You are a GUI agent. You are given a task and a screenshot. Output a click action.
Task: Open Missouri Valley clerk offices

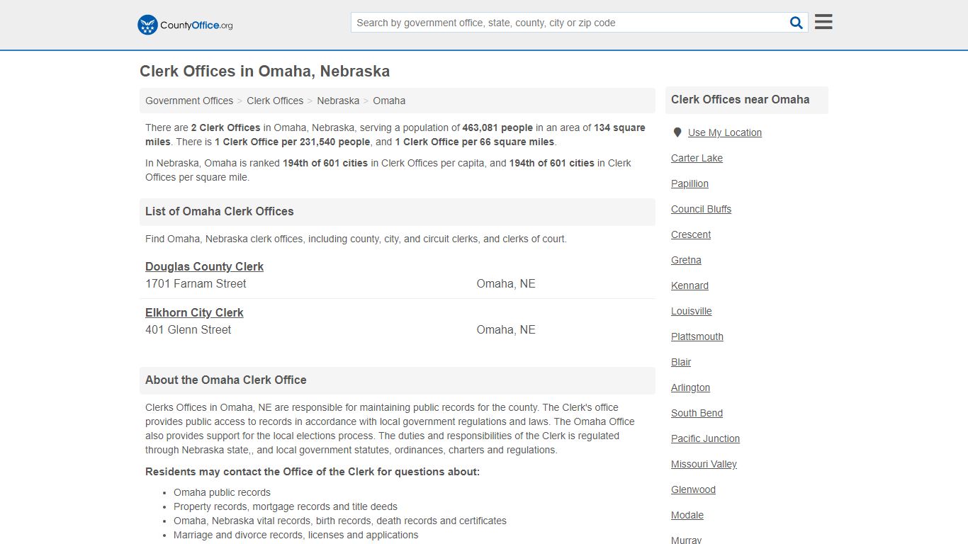704,464
